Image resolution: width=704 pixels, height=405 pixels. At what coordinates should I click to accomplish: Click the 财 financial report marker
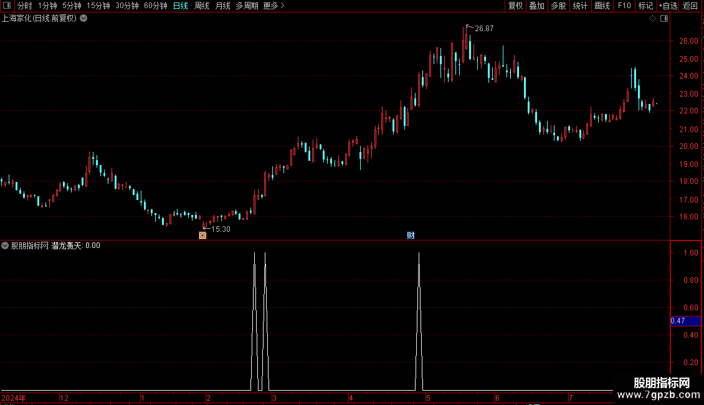(x=411, y=236)
